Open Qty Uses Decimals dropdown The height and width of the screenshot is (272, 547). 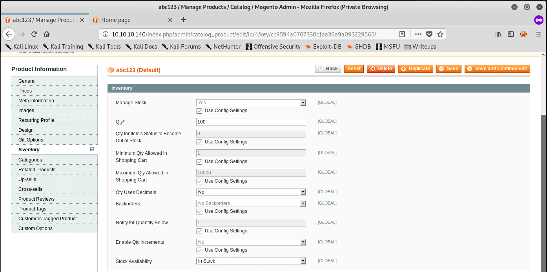tap(251, 192)
